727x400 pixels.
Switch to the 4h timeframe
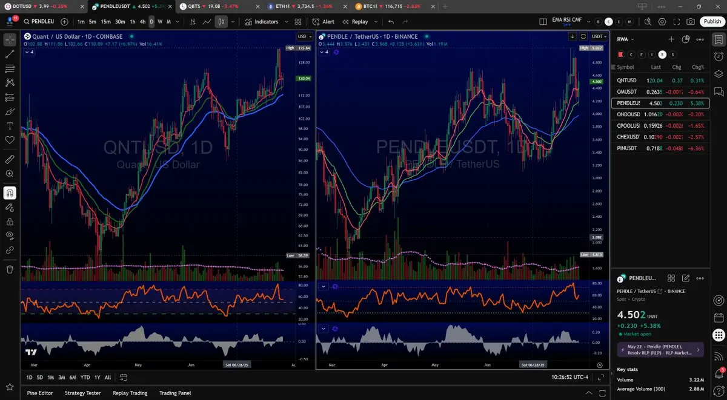[143, 22]
